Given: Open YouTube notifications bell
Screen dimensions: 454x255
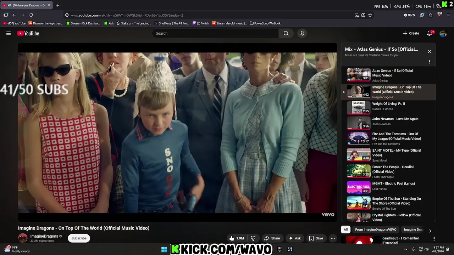Looking at the screenshot, I should pyautogui.click(x=430, y=33).
